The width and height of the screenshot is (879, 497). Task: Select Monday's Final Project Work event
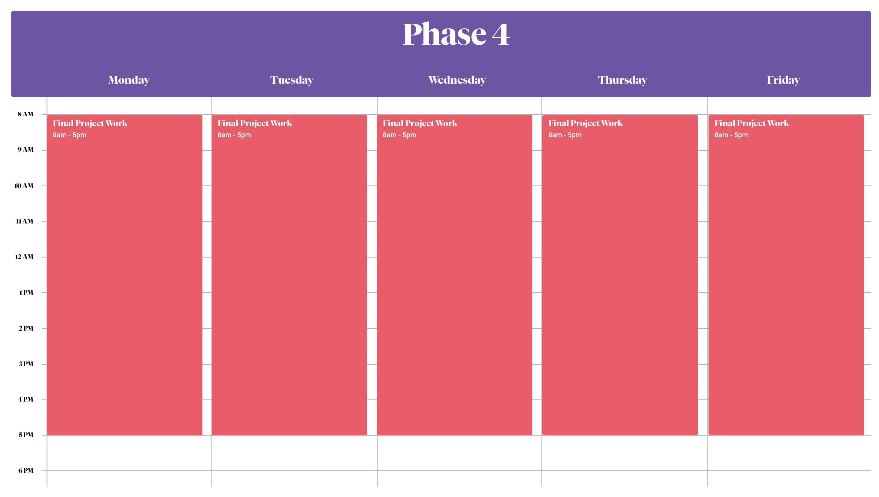click(124, 275)
